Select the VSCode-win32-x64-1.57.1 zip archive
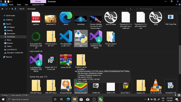The width and height of the screenshot is (181, 102). coord(51,39)
